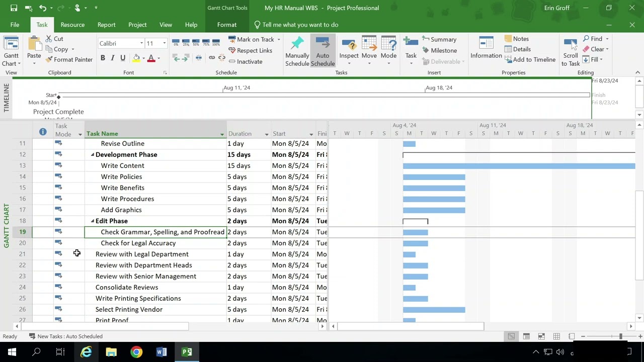Toggle Respect Links
Screen dimensions: 644x362
(x=250, y=50)
